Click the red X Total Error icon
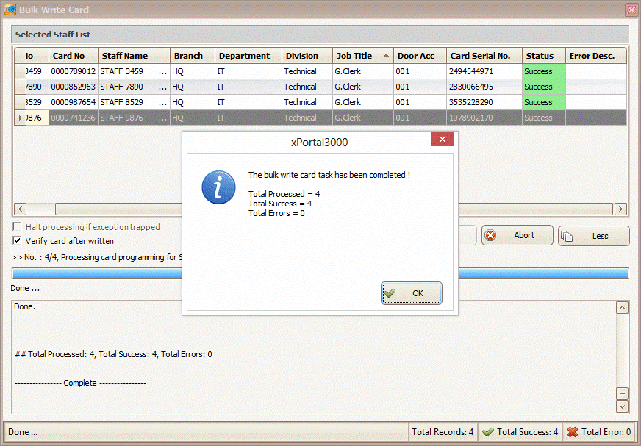This screenshot has width=641, height=446. [x=573, y=432]
